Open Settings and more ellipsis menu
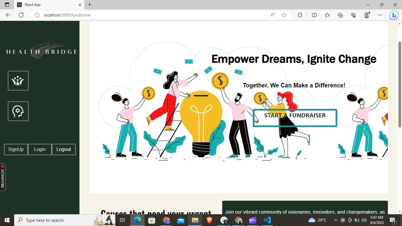 click(x=380, y=15)
